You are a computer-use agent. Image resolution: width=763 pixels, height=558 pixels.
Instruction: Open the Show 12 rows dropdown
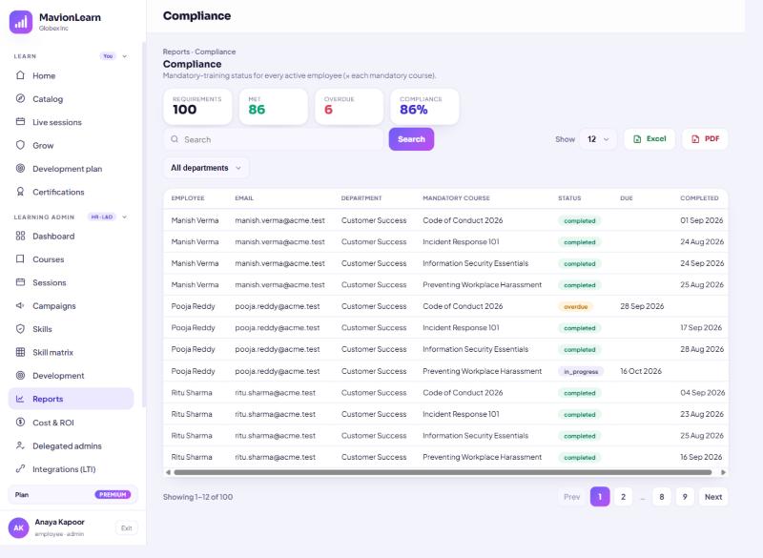click(x=598, y=139)
